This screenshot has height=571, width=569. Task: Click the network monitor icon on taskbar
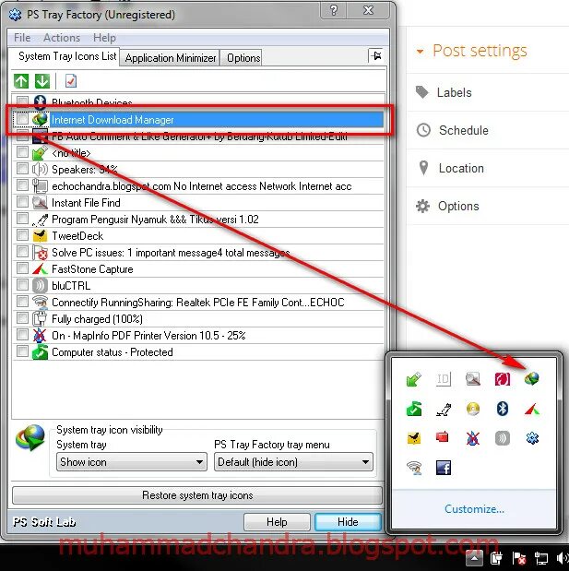tap(541, 558)
